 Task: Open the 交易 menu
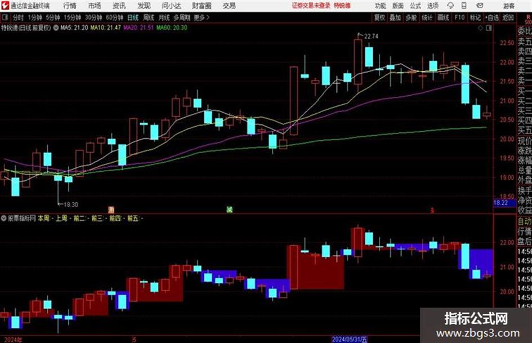[229, 6]
